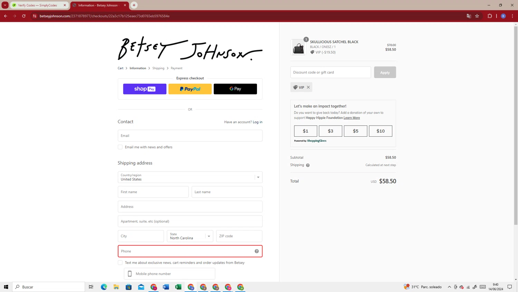Reload the current page
The height and width of the screenshot is (292, 518).
pos(24,16)
